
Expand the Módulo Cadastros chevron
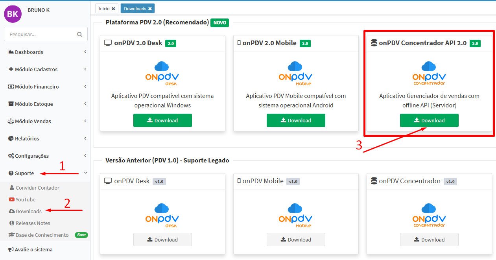point(85,69)
